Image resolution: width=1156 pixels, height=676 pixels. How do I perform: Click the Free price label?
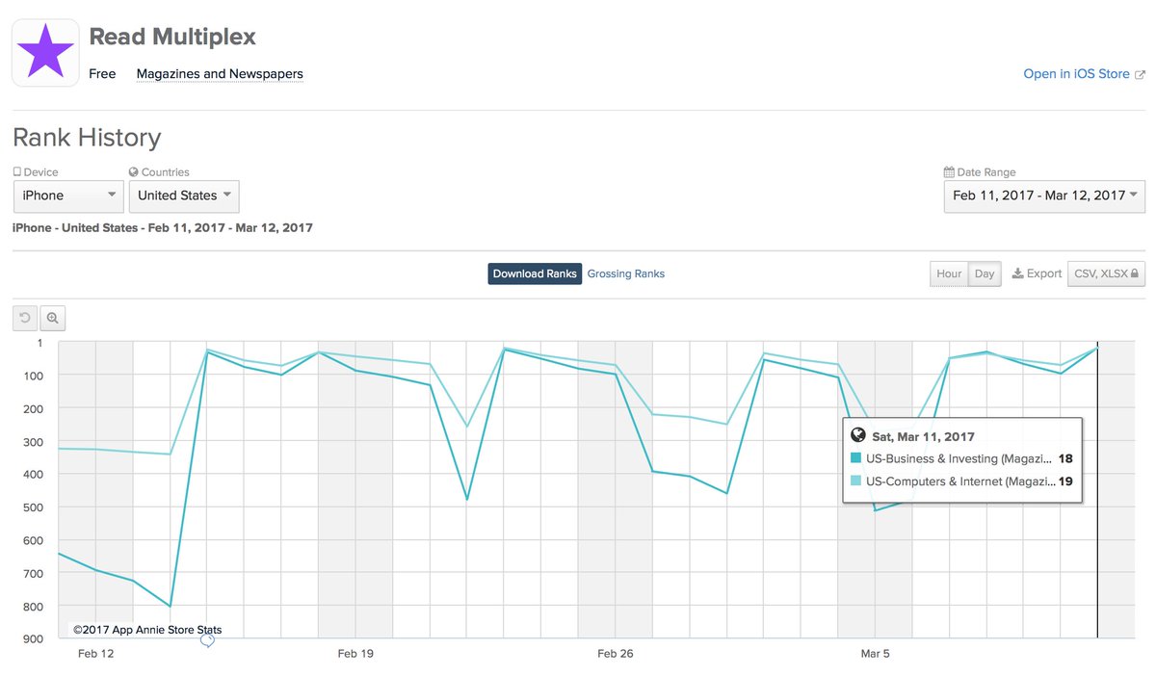click(x=102, y=74)
